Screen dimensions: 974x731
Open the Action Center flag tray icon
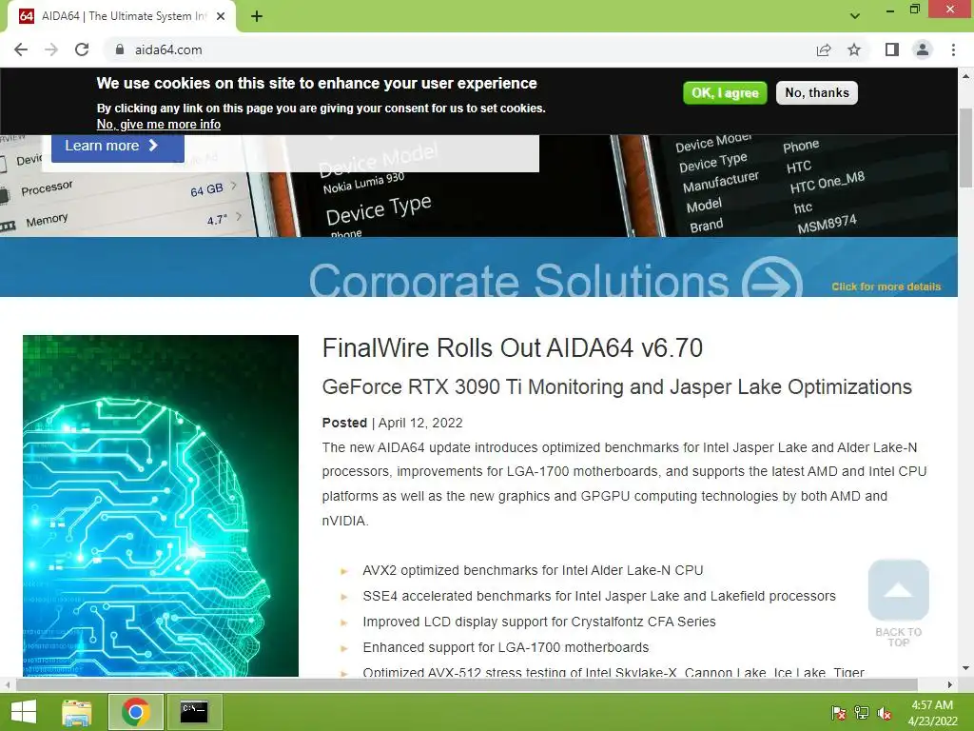coord(839,713)
